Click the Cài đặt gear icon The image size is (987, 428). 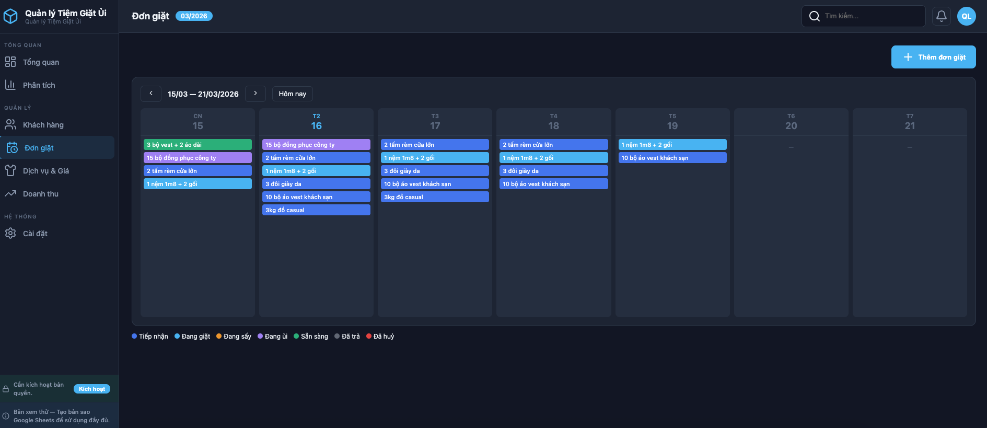[x=10, y=234]
